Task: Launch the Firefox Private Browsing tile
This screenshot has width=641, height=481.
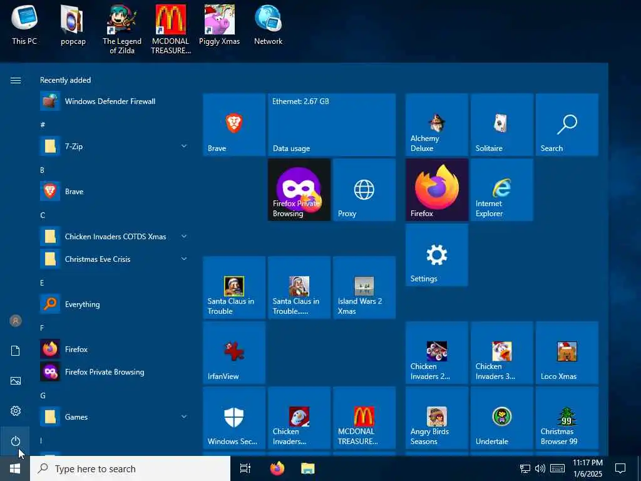Action: pyautogui.click(x=299, y=190)
